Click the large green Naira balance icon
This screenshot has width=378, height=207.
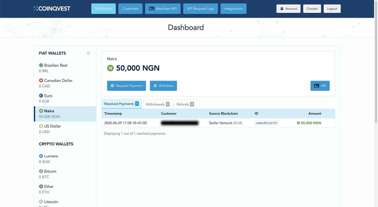pyautogui.click(x=110, y=68)
